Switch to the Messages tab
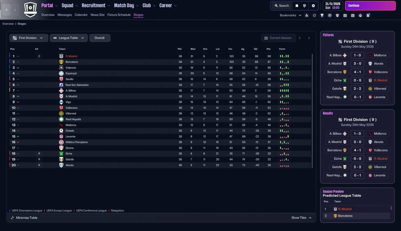 [65, 15]
